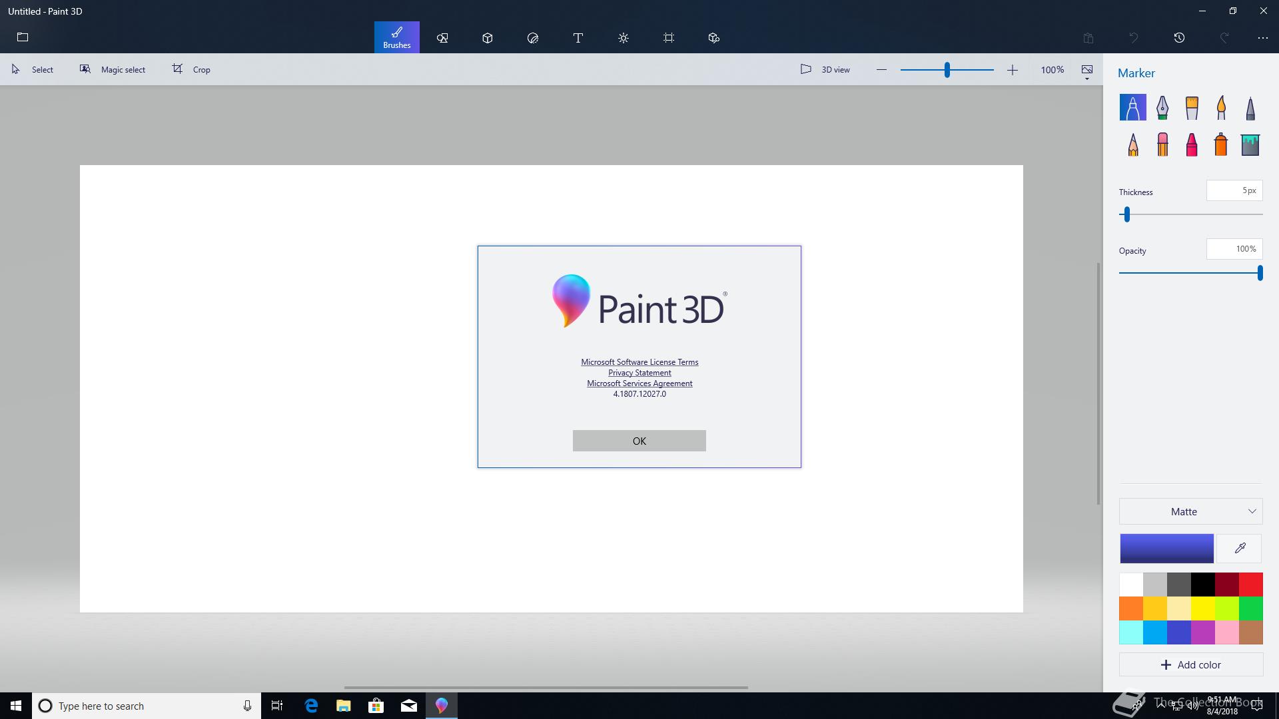Open the Menu folder icon
This screenshot has height=719, width=1279.
[x=23, y=37]
